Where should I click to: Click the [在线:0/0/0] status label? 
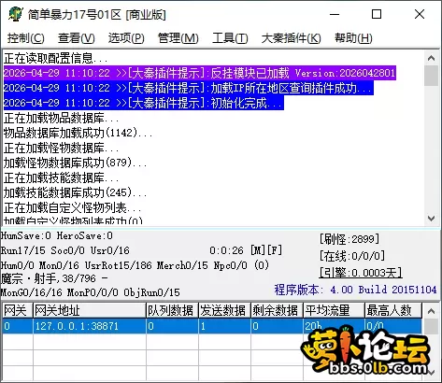tap(352, 256)
